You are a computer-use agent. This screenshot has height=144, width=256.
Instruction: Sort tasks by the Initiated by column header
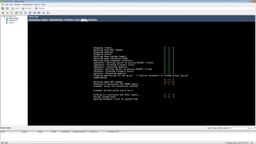click(x=67, y=132)
